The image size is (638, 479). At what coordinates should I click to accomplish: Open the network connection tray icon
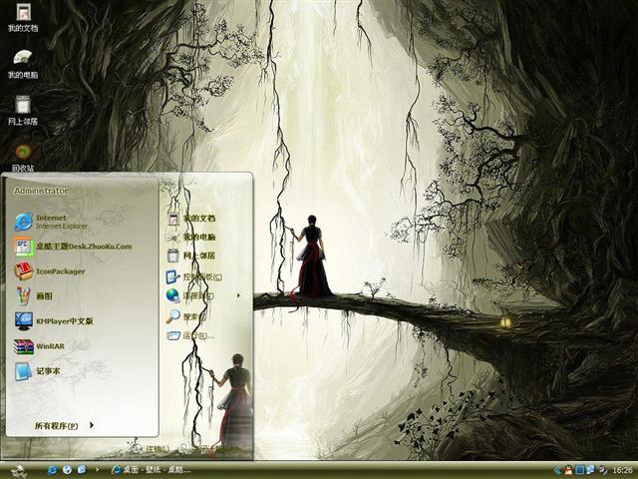point(589,470)
